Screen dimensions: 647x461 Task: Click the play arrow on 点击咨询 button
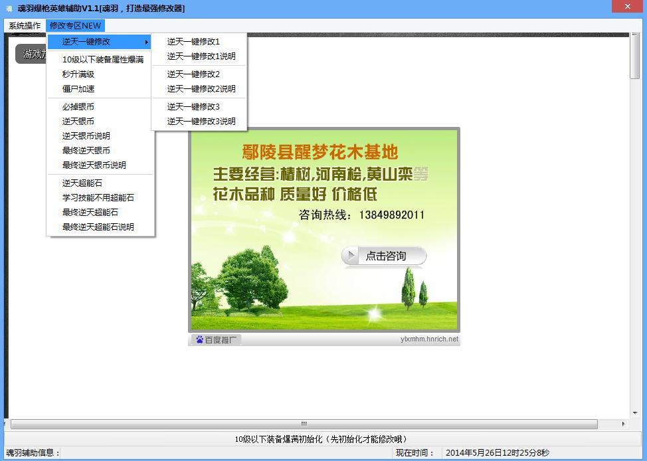(352, 256)
